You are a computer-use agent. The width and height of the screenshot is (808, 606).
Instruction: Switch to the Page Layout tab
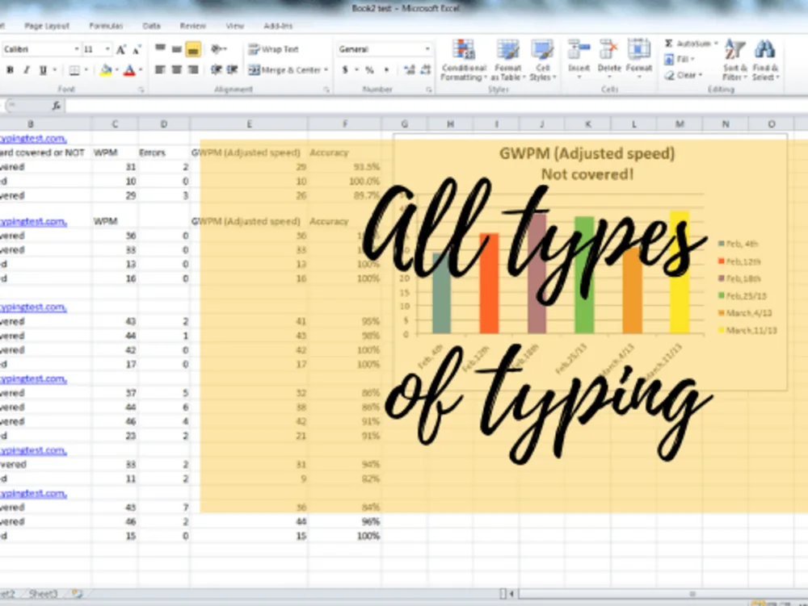46,26
